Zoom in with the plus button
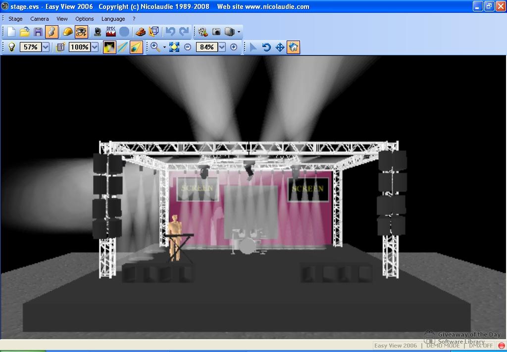Screen dimensions: 507x352 click(x=234, y=47)
